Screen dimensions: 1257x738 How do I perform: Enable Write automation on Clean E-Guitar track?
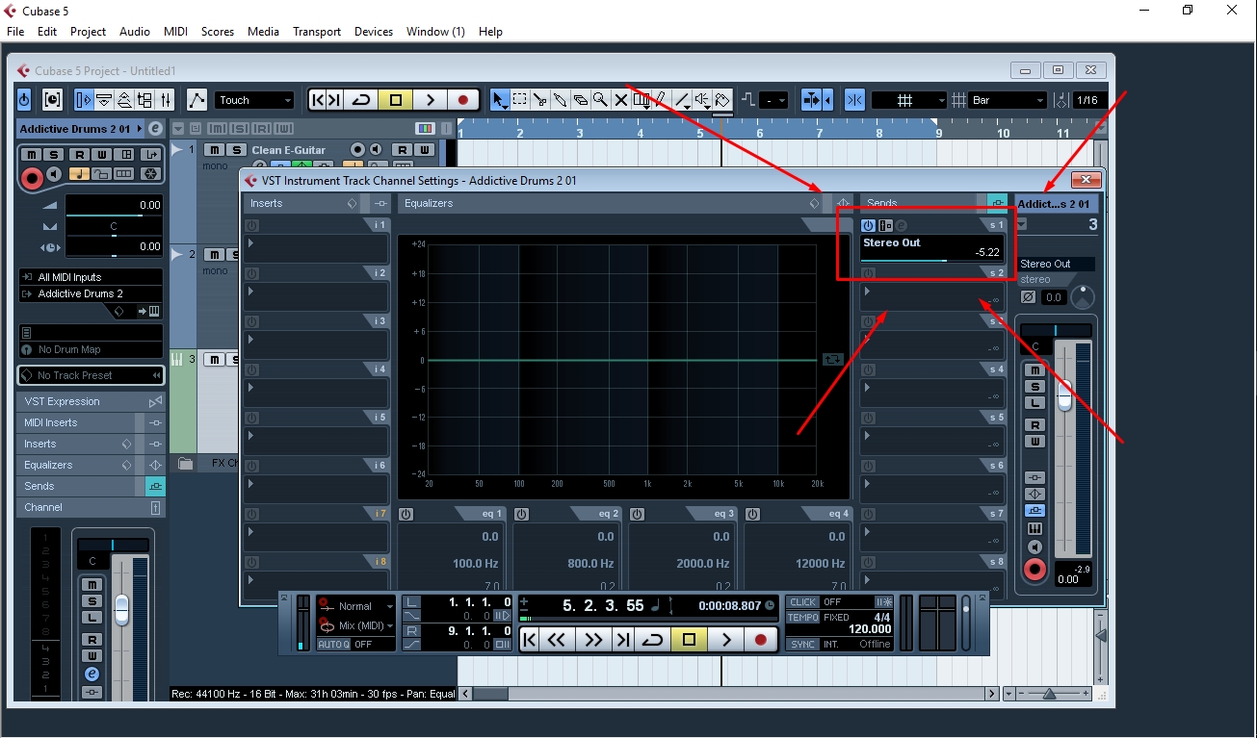point(423,149)
